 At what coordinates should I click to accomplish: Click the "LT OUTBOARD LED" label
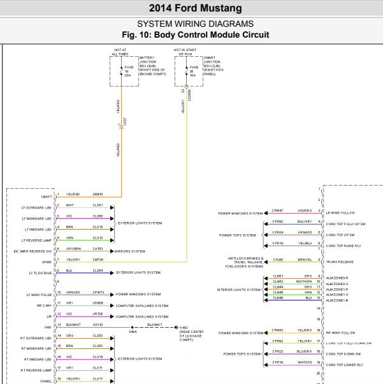(x=36, y=208)
